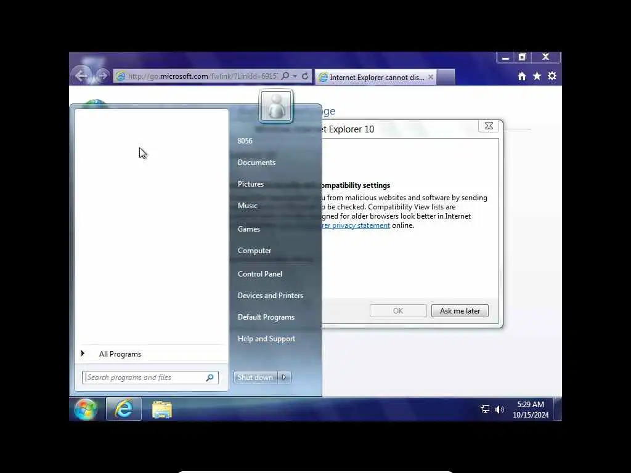Open Pictures from the Start menu
This screenshot has width=631, height=473.
point(250,184)
